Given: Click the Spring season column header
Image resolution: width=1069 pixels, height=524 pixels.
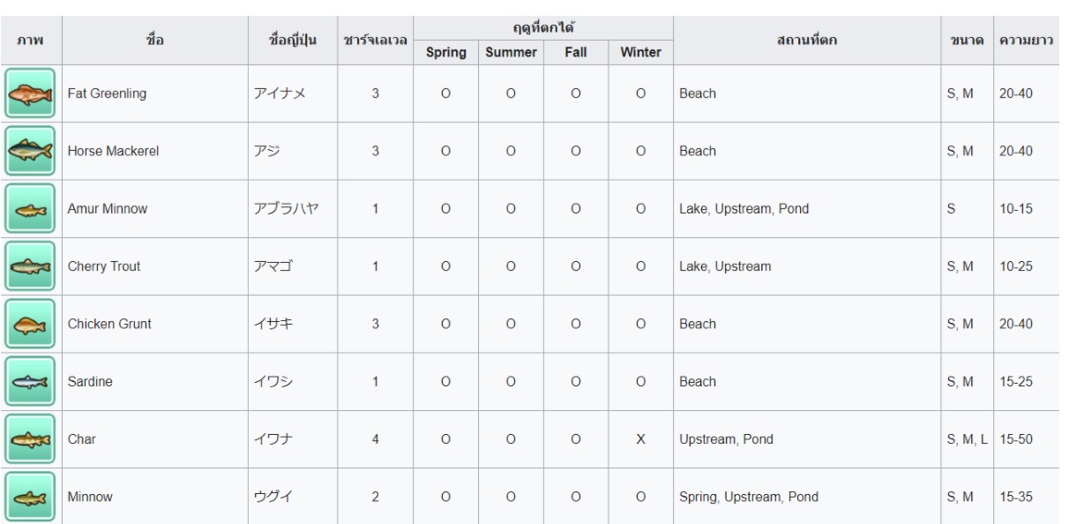Looking at the screenshot, I should (445, 52).
